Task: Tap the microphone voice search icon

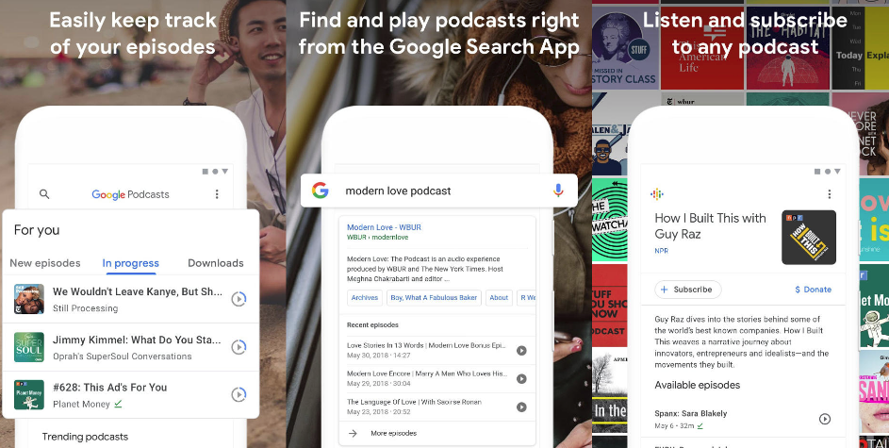Action: 558,191
